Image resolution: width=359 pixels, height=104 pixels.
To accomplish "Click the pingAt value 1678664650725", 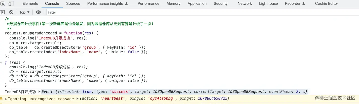I will [x=212, y=99].
